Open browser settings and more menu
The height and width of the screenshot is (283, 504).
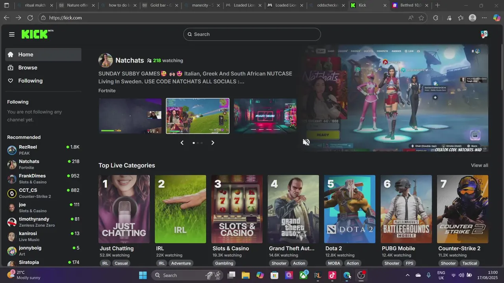(484, 18)
